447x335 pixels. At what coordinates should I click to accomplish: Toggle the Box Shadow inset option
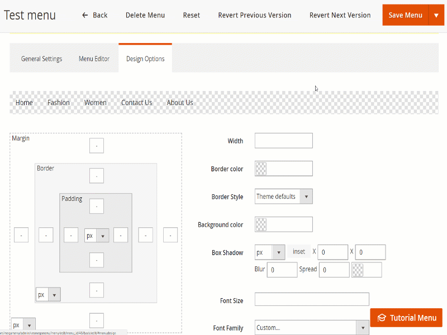pos(299,252)
